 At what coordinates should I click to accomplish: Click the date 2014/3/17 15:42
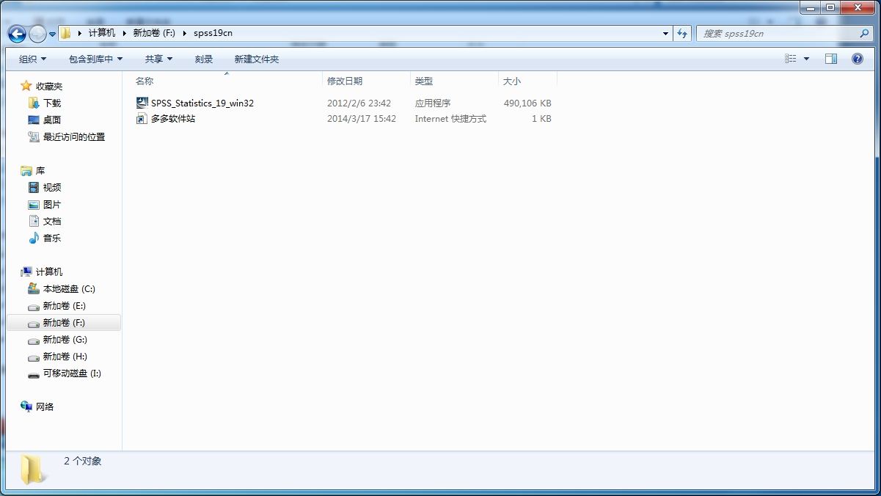(362, 119)
